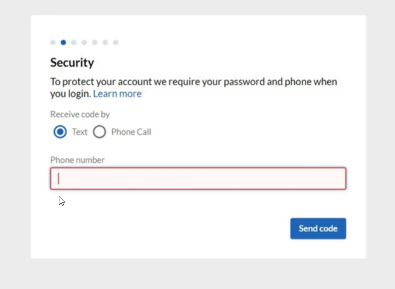The height and width of the screenshot is (289, 395).
Task: Jump to the third progress dot
Action: (74, 42)
